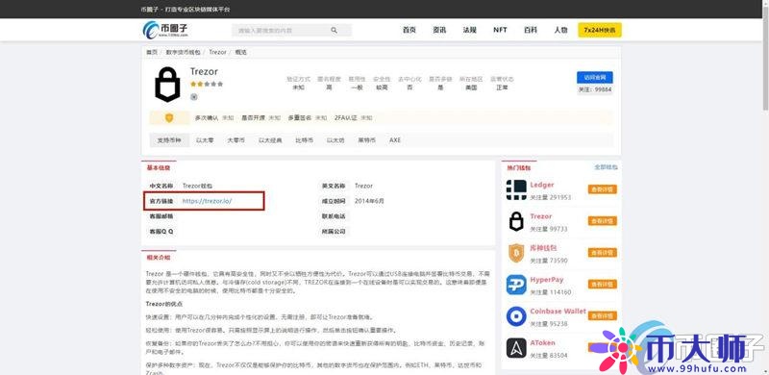
Task: Click the Trezor name in hot wallets list
Action: coord(541,216)
